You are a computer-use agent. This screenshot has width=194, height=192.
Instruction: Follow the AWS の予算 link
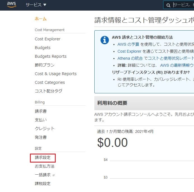pyautogui.click(x=128, y=44)
